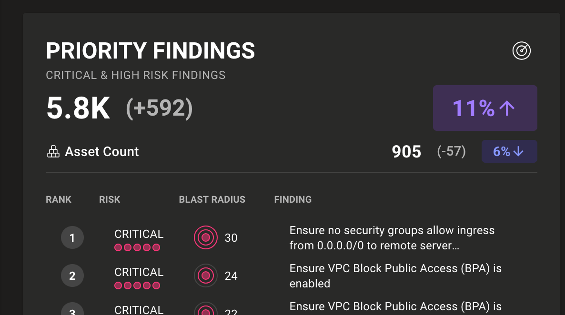Viewport: 565px width, 315px height.
Task: Click the rank 2 number badge
Action: pyautogui.click(x=72, y=276)
